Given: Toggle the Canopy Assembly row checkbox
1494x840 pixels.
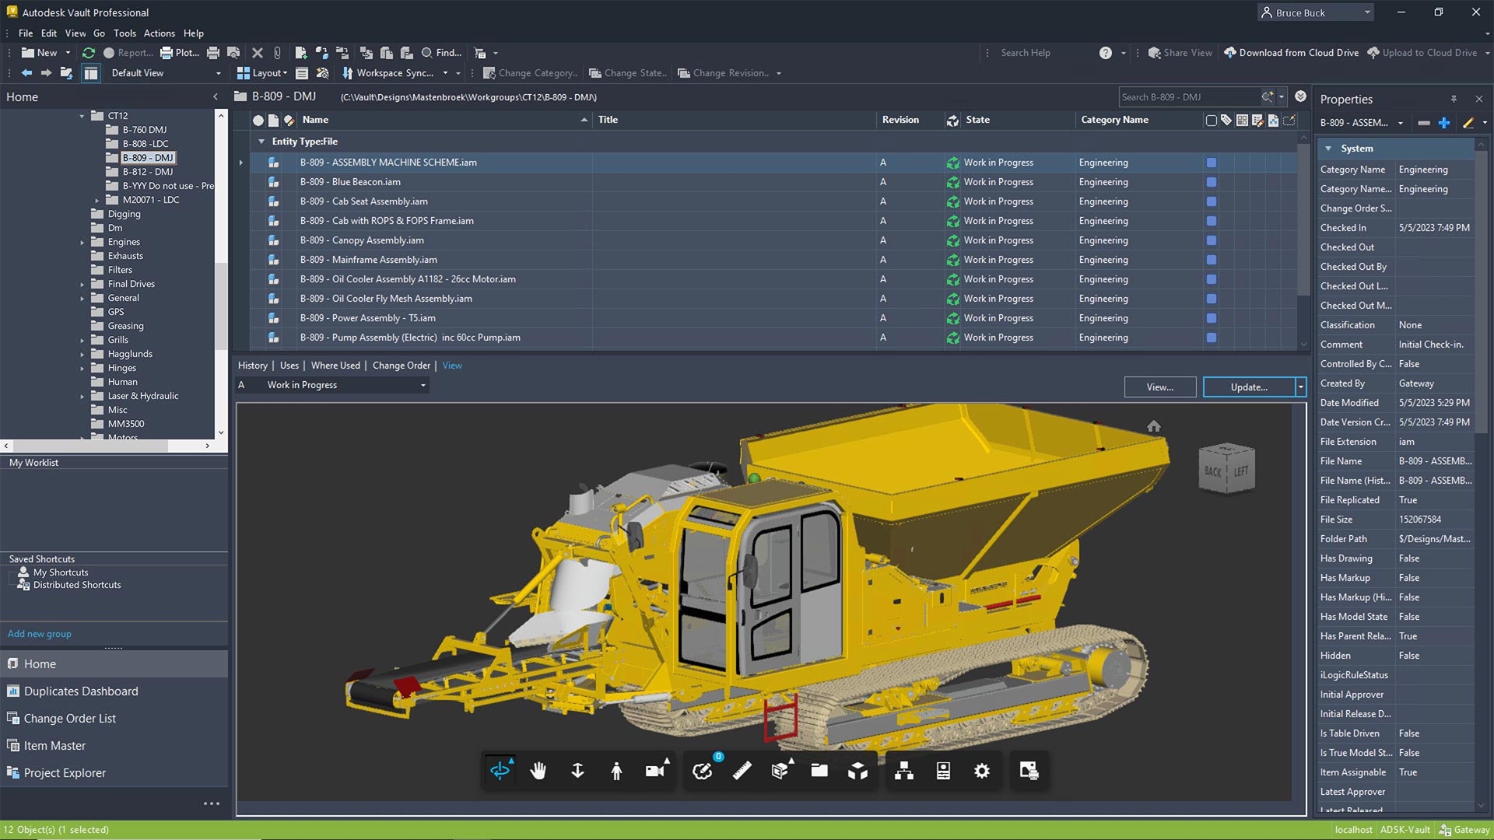Looking at the screenshot, I should [1211, 240].
